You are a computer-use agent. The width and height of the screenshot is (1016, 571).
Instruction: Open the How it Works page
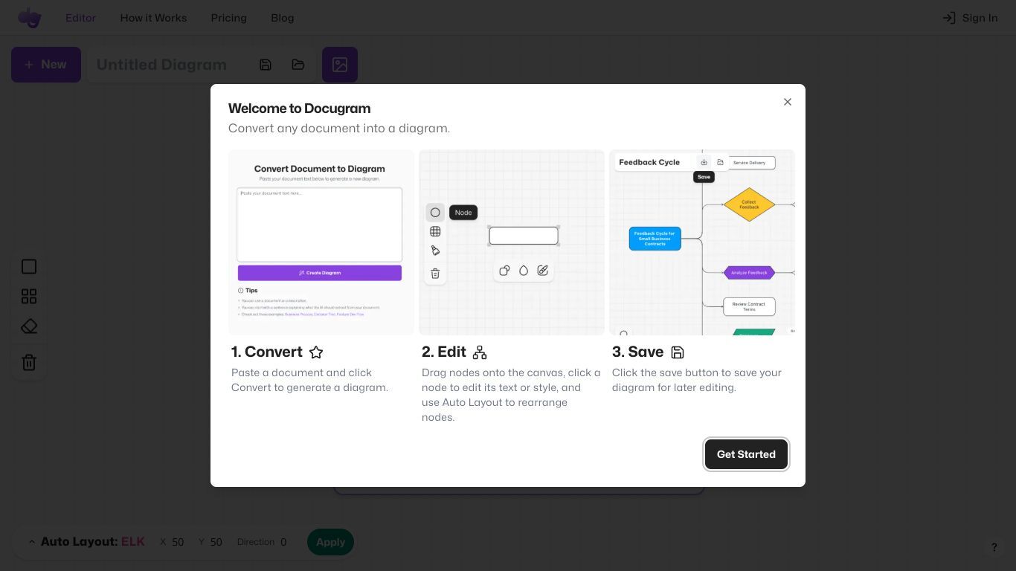(153, 18)
